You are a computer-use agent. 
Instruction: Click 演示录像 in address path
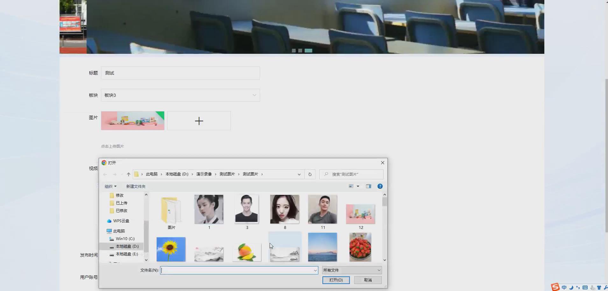click(x=204, y=174)
